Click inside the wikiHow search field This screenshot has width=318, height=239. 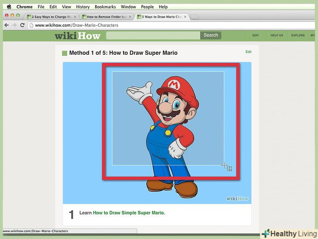pyautogui.click(x=153, y=35)
